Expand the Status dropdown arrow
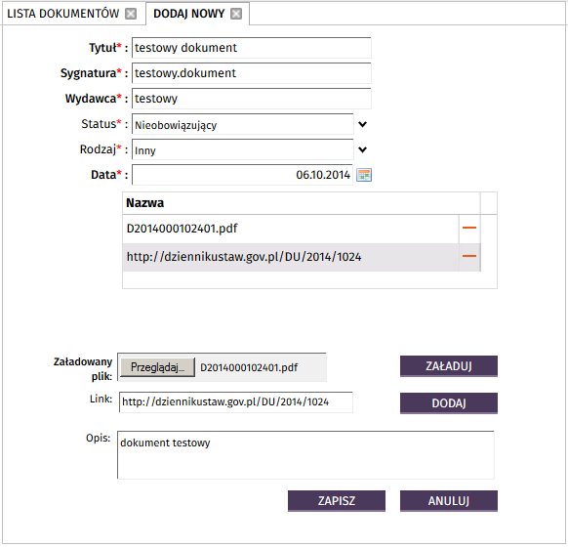Image resolution: width=568 pixels, height=548 pixels. tap(363, 124)
